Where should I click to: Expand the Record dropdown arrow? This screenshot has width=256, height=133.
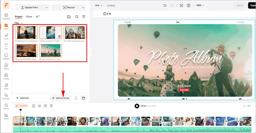[x=83, y=8]
